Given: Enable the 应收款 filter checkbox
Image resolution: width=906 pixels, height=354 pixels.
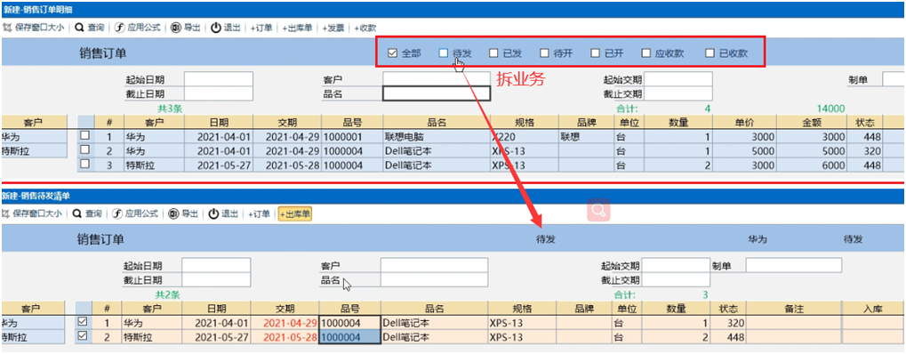Looking at the screenshot, I should pyautogui.click(x=646, y=53).
